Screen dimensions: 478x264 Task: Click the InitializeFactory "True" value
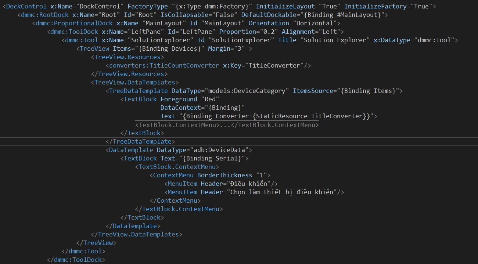click(421, 6)
